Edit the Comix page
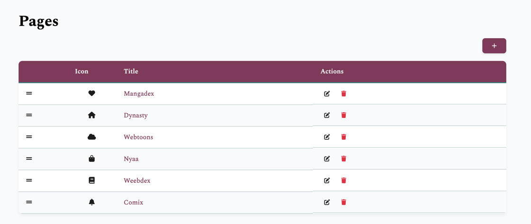The width and height of the screenshot is (531, 224). point(327,202)
